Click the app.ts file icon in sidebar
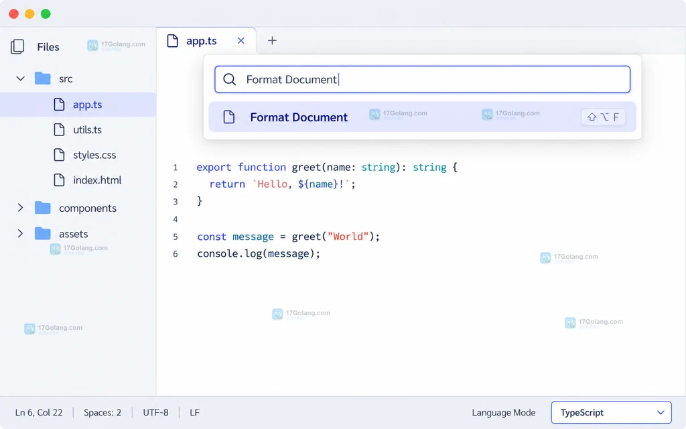 coord(59,104)
